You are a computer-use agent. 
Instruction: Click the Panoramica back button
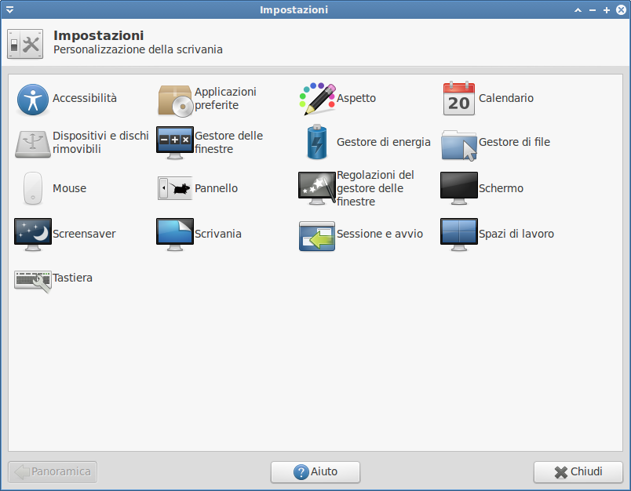(53, 471)
